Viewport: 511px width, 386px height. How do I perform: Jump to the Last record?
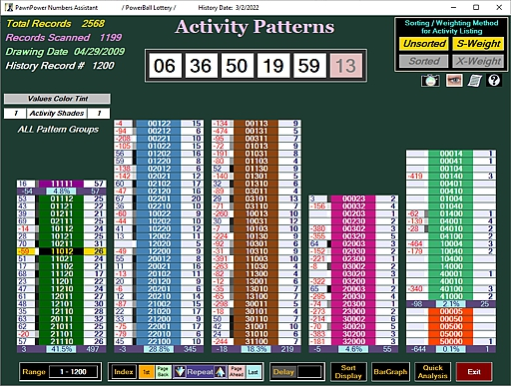click(254, 372)
